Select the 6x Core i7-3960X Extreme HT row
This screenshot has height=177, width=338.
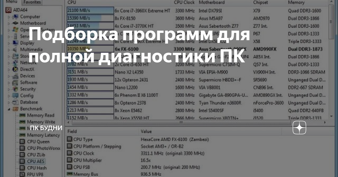click(x=143, y=11)
